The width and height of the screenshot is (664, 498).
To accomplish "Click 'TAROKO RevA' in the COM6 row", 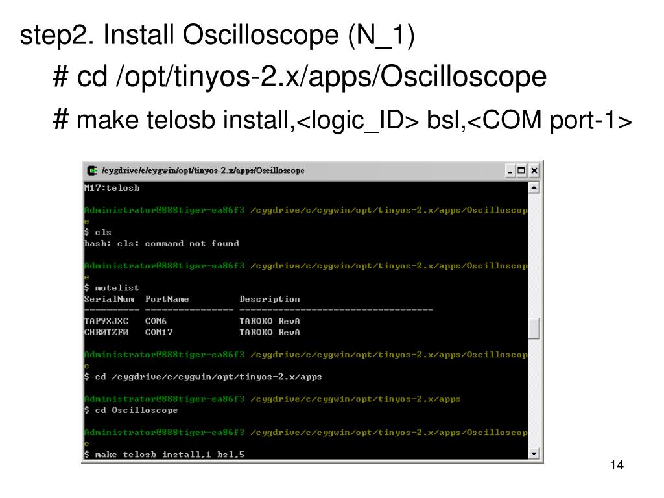I will pos(269,321).
